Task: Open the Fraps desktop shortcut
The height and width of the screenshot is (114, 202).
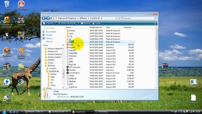Action: 21,35
